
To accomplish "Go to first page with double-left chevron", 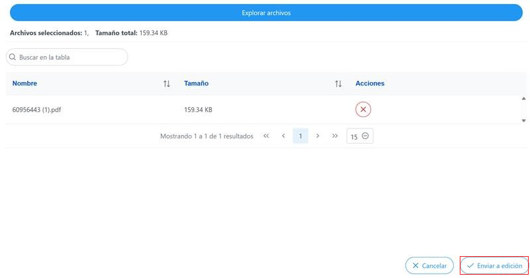I will (x=266, y=136).
